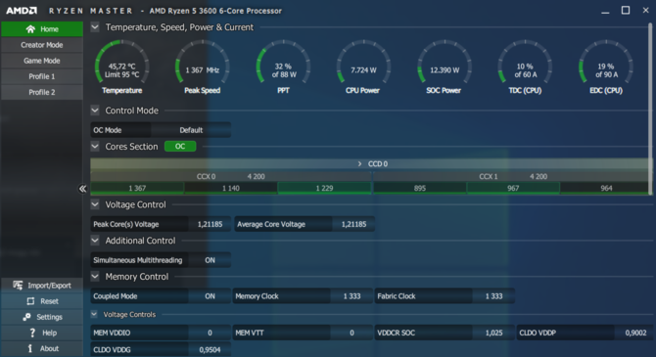
Task: Select core showing 1 140
Action: pyautogui.click(x=231, y=188)
